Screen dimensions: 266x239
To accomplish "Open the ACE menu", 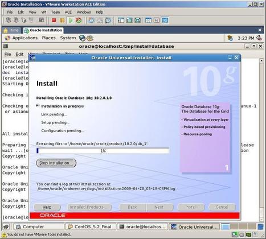I will click(68, 12).
